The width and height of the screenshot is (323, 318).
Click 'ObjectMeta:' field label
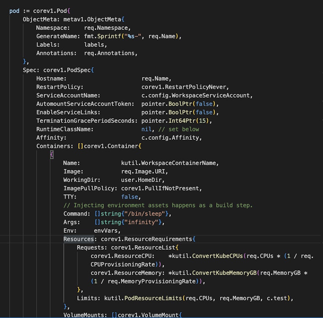point(41,19)
